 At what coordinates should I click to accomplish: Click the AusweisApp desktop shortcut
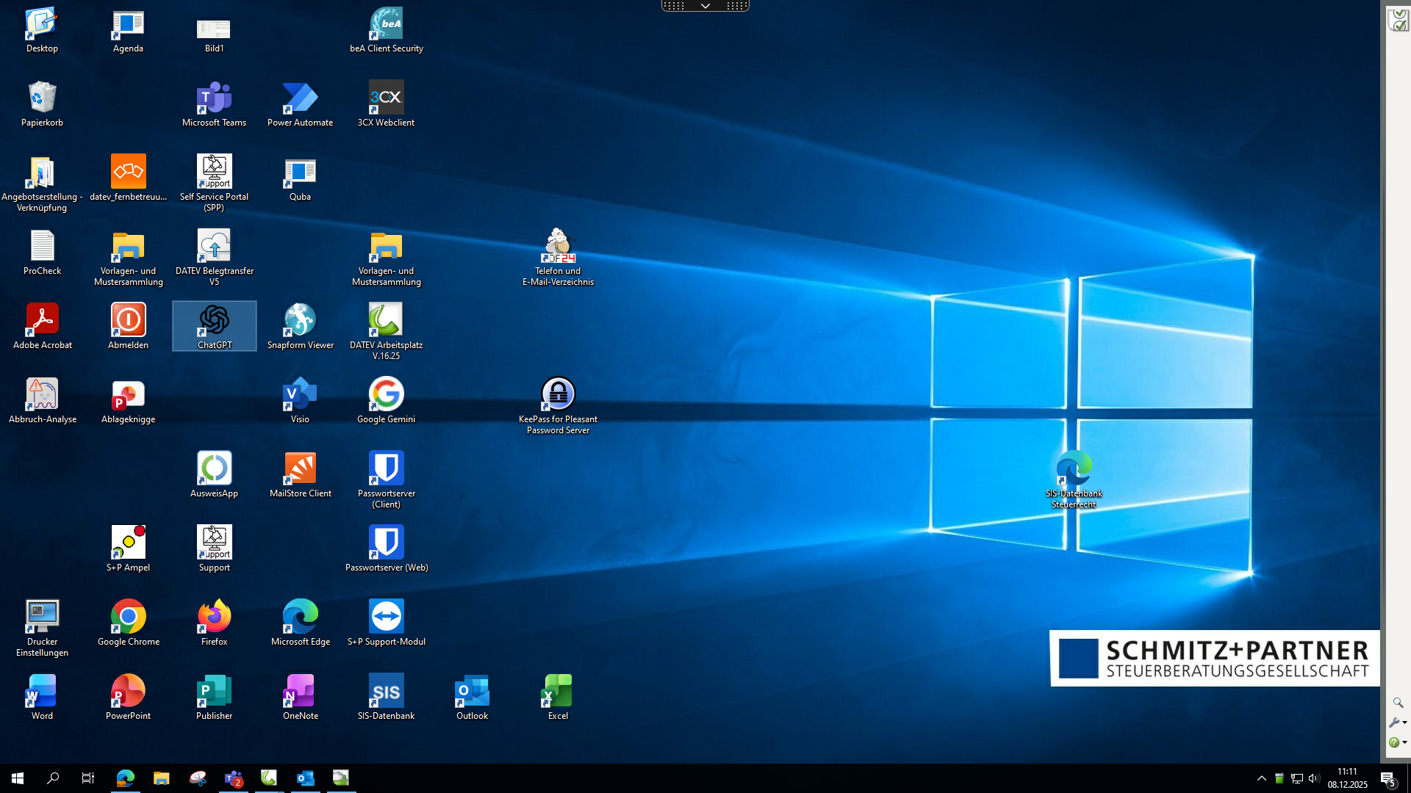coord(214,469)
